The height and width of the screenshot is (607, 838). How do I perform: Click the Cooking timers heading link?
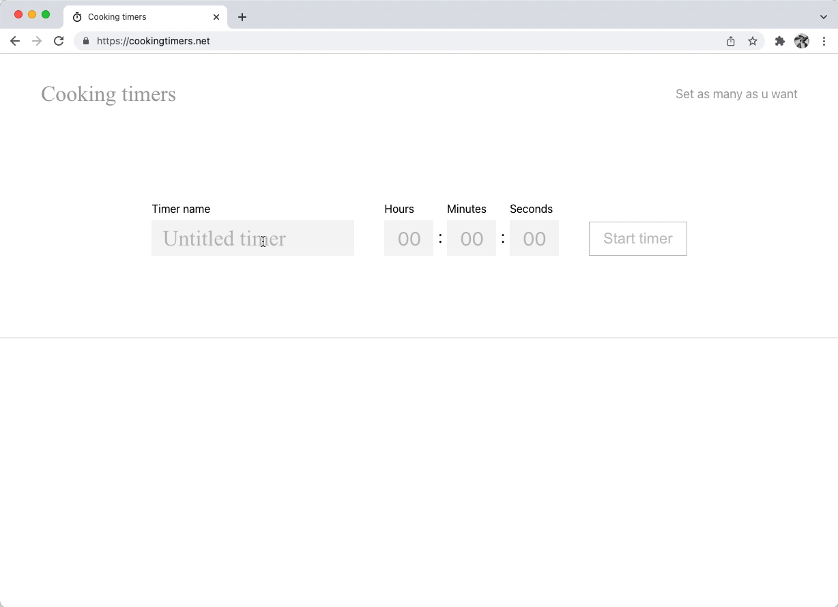[x=108, y=94]
